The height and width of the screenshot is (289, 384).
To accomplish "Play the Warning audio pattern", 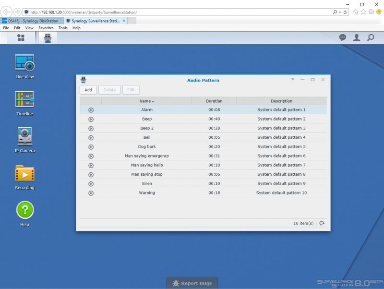I will pyautogui.click(x=91, y=193).
